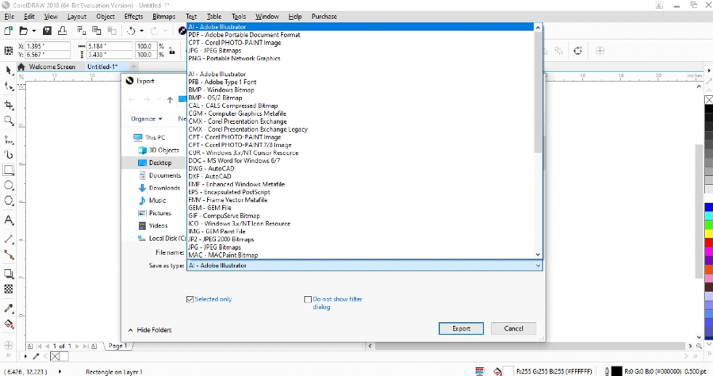Image resolution: width=713 pixels, height=376 pixels.
Task: Open the Layout menu
Action: click(x=76, y=17)
